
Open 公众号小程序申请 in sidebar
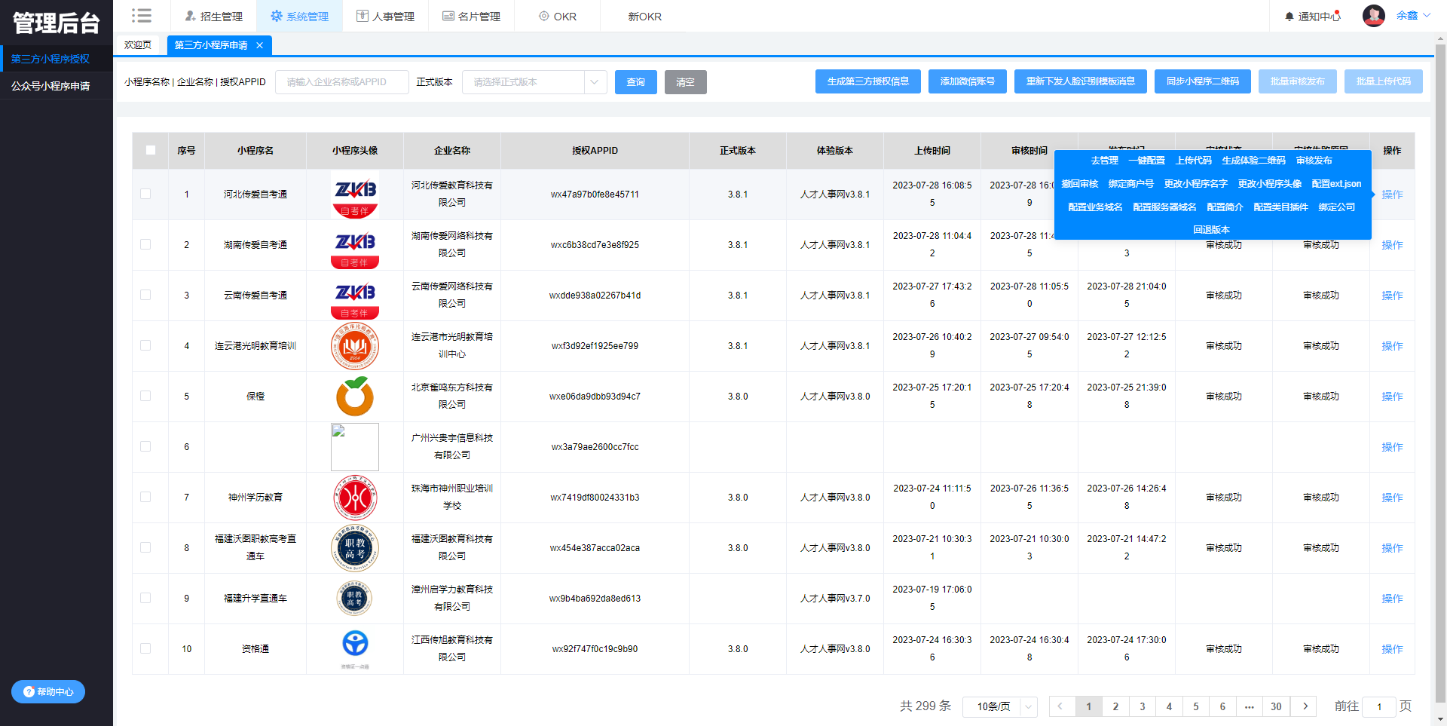pos(50,86)
